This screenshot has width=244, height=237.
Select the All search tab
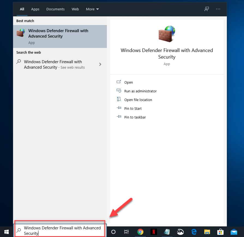coord(22,9)
